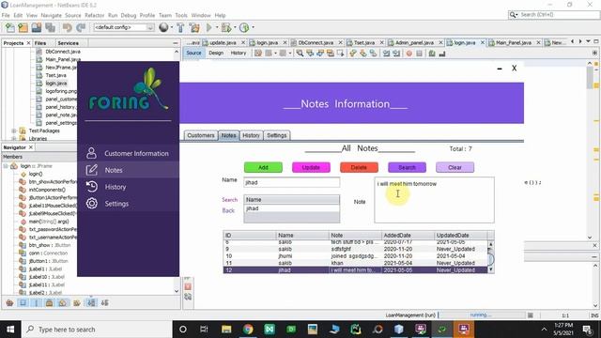Open the editor tabs list dropdown arrow
Image resolution: width=601 pixels, height=338 pixels.
(588, 41)
